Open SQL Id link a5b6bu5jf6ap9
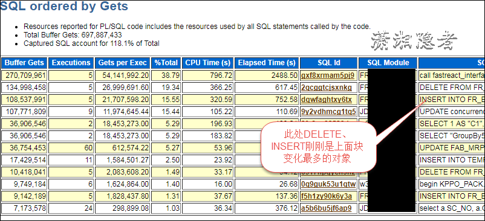Viewport: 485px width, 221px height. click(x=327, y=208)
